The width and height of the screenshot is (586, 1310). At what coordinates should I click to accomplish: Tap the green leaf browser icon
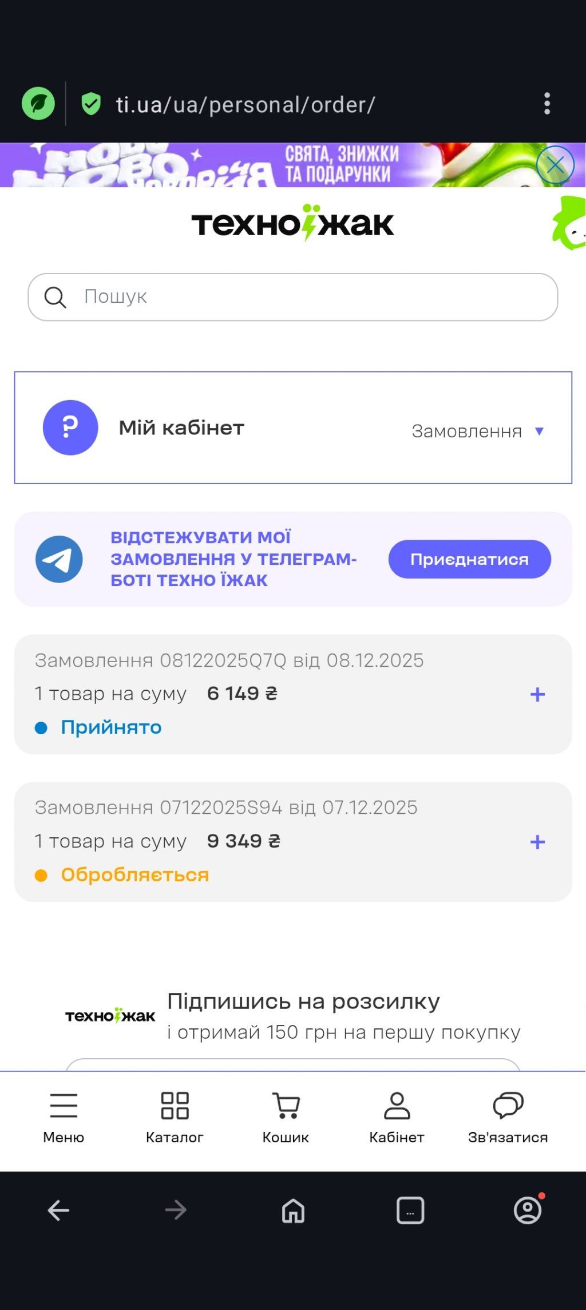[38, 104]
